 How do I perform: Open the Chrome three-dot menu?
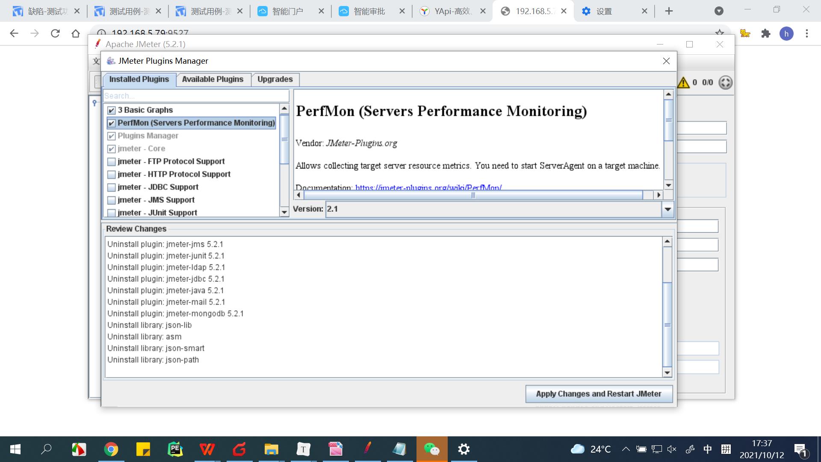(807, 33)
